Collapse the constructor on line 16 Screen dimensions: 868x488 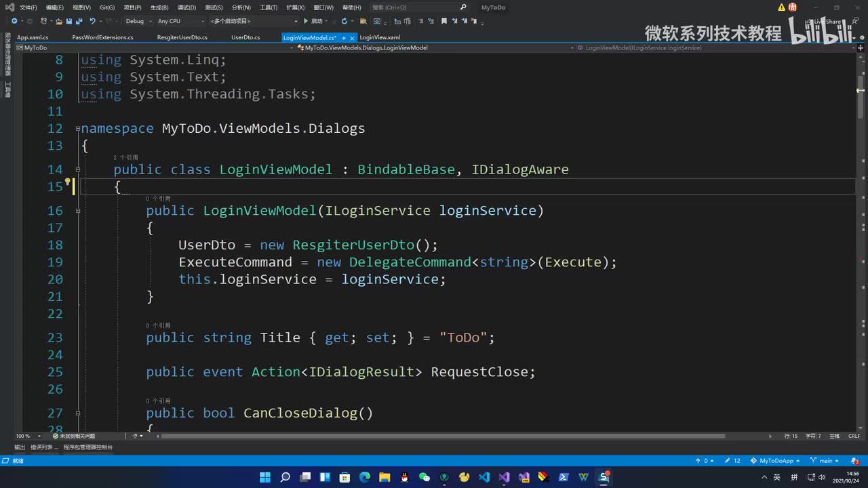click(77, 211)
